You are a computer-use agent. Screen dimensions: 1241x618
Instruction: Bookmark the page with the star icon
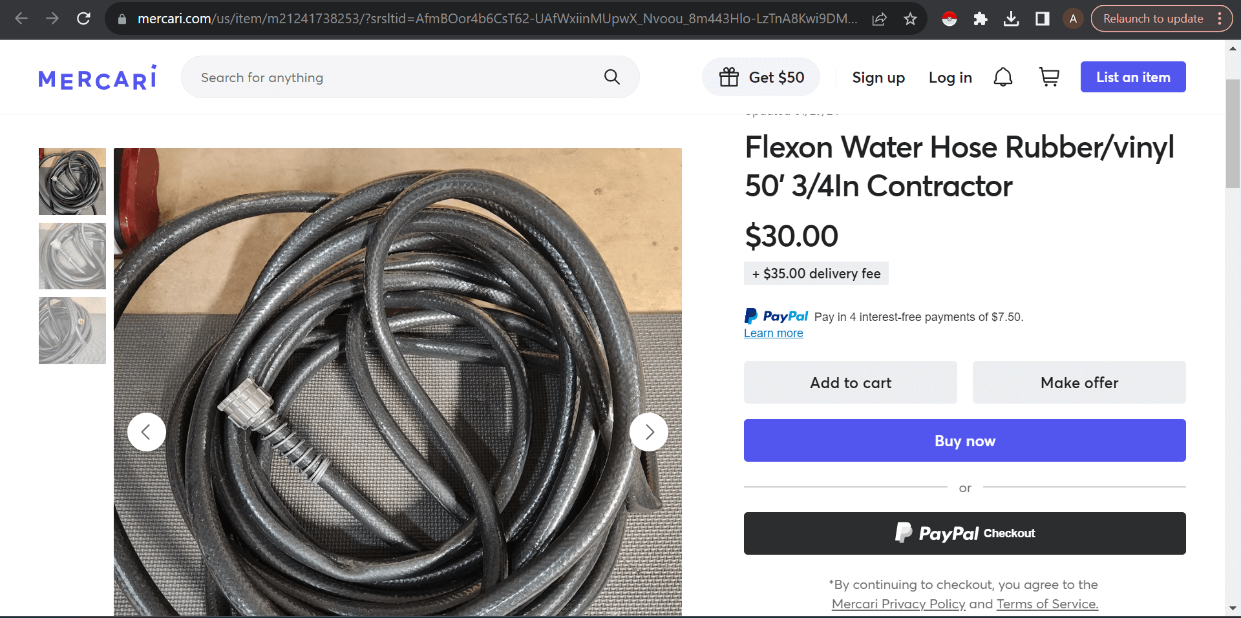point(910,19)
